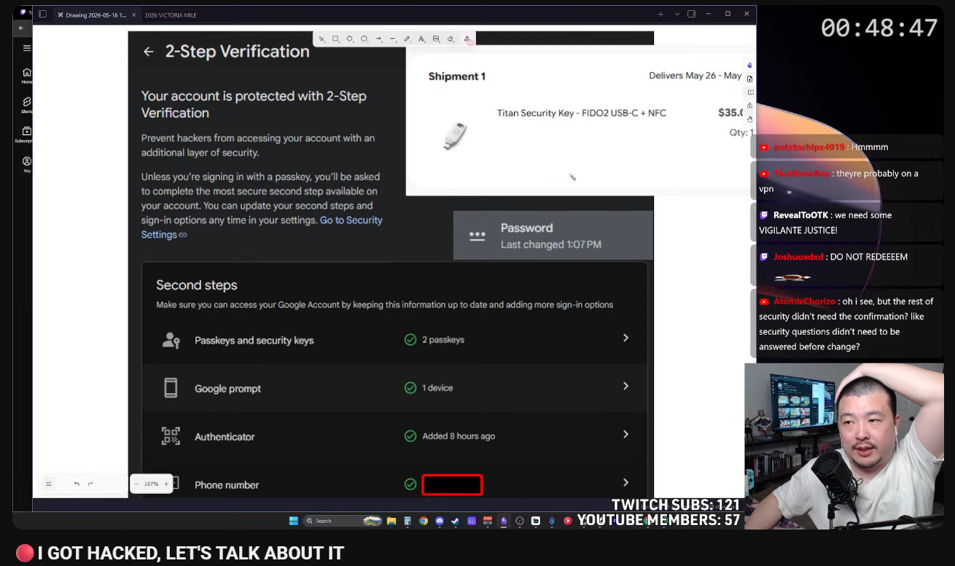Open the tab list dropdown chevron

coord(677,14)
